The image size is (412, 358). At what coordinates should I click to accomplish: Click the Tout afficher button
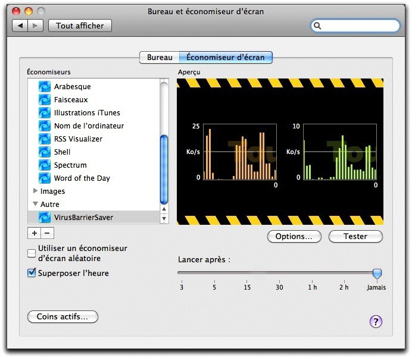tap(80, 26)
